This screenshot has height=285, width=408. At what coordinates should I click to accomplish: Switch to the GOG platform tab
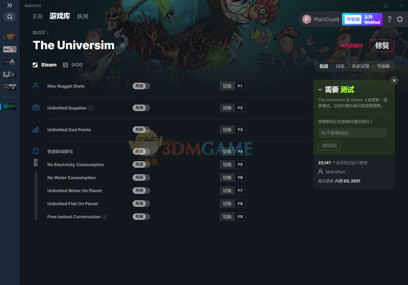73,65
